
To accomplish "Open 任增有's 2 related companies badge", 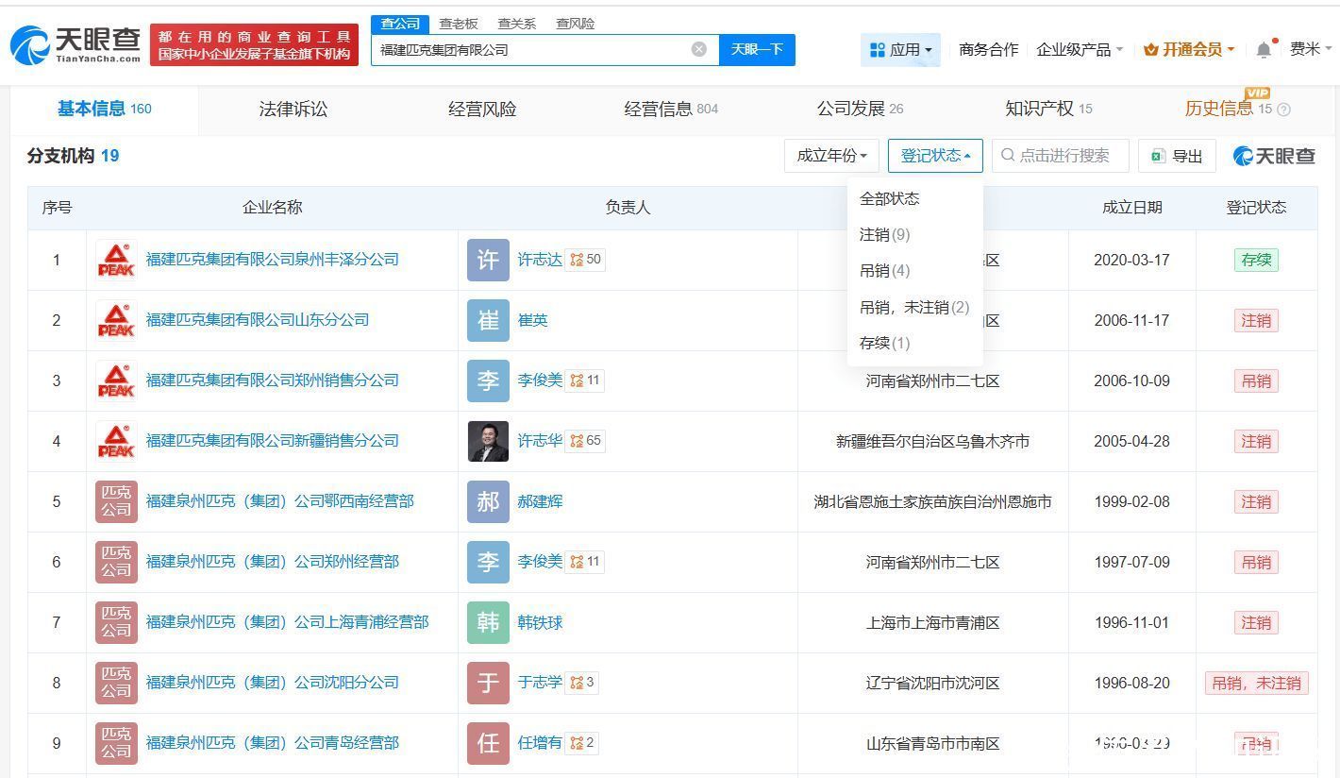I will coord(581,743).
